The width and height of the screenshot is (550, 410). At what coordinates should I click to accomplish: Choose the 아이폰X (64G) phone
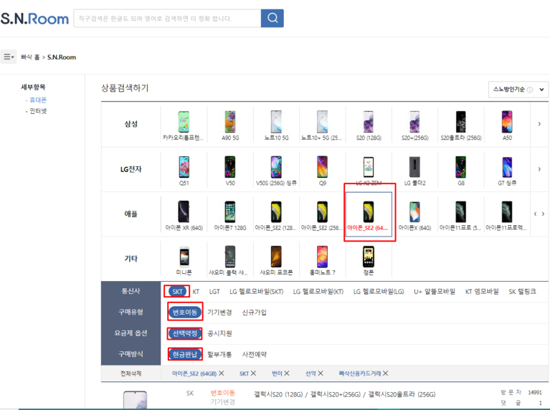pos(415,216)
